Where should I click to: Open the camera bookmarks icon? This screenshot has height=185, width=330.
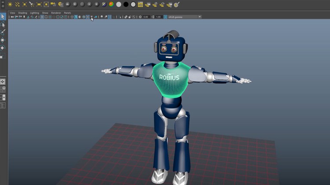24,17
